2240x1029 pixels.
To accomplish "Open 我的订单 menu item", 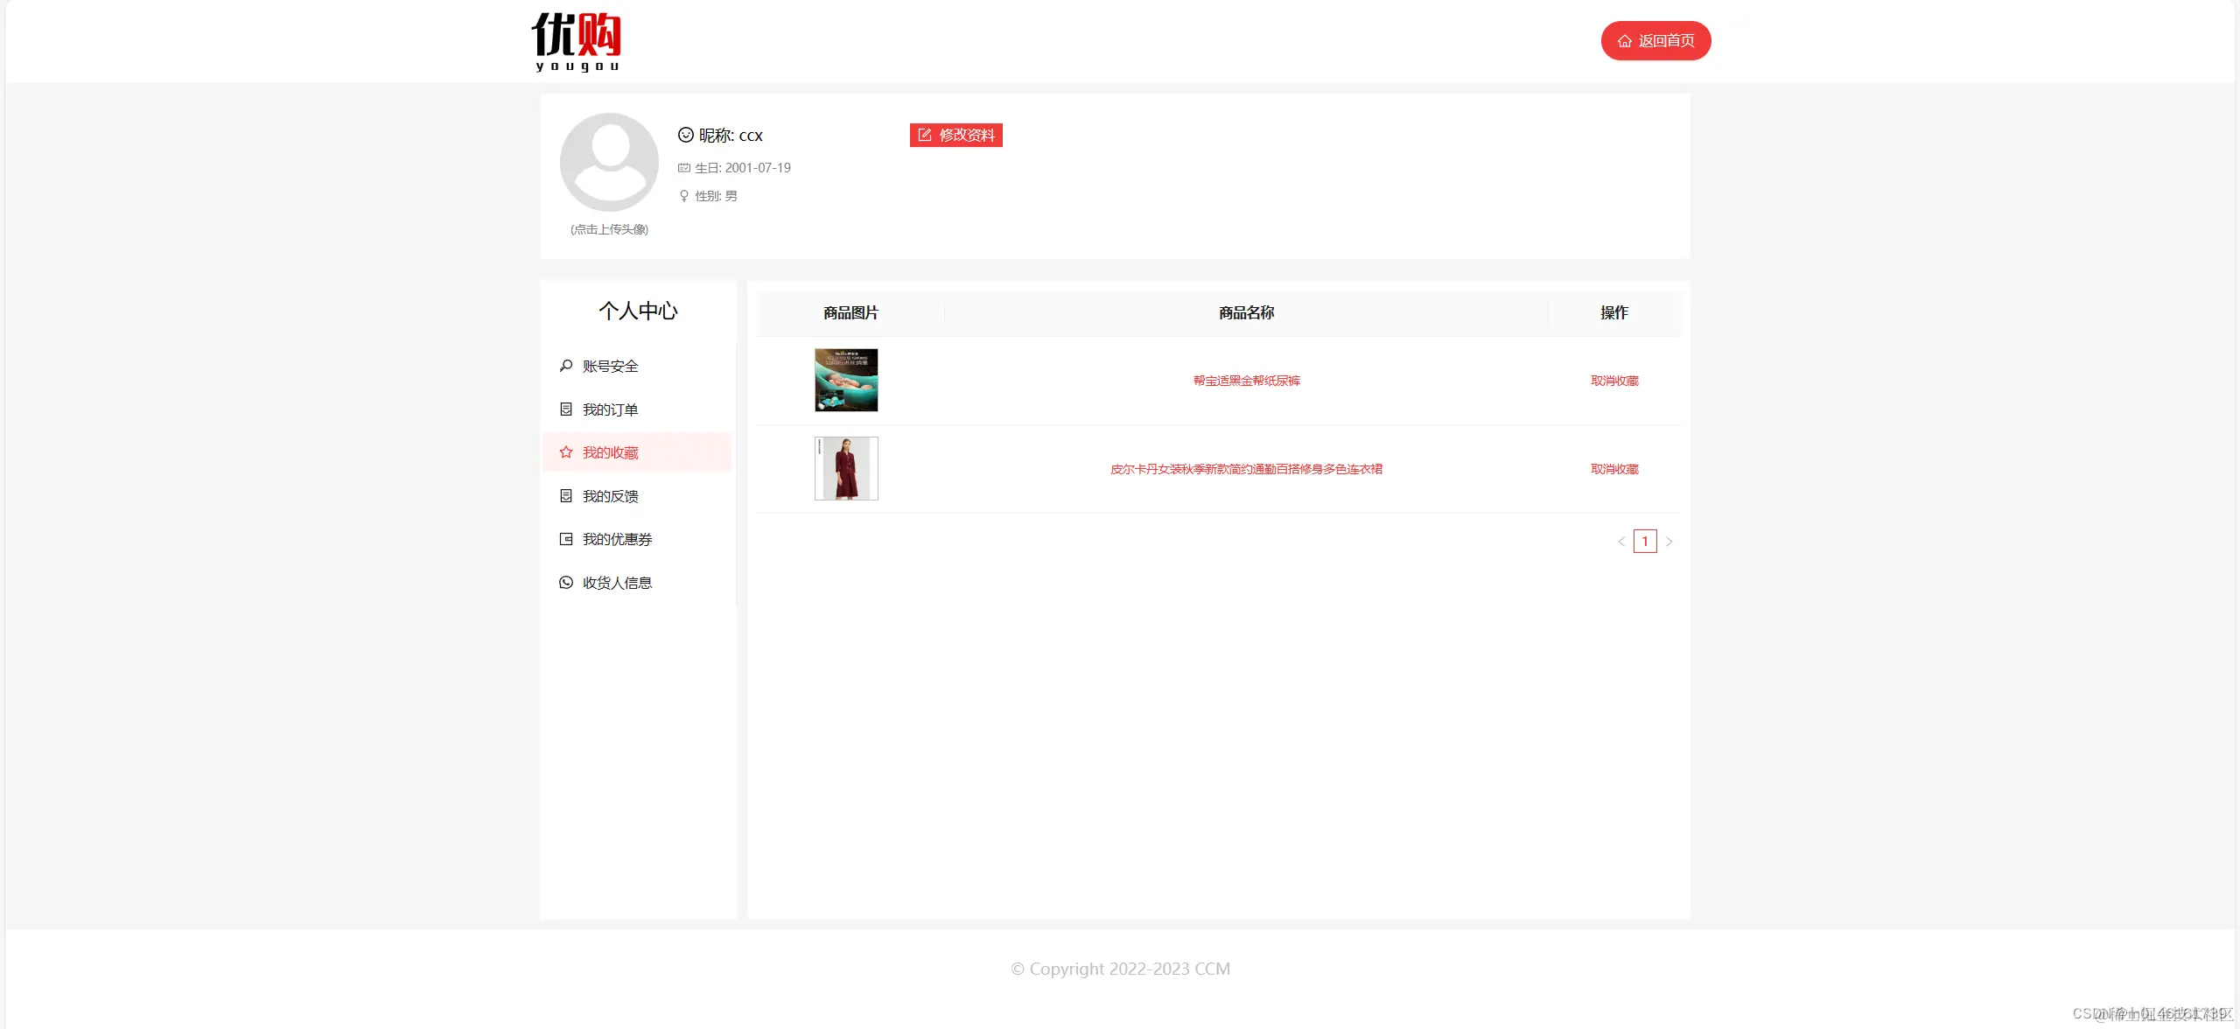I will [x=611, y=409].
